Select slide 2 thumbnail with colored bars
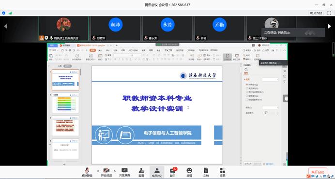 pos(65,103)
